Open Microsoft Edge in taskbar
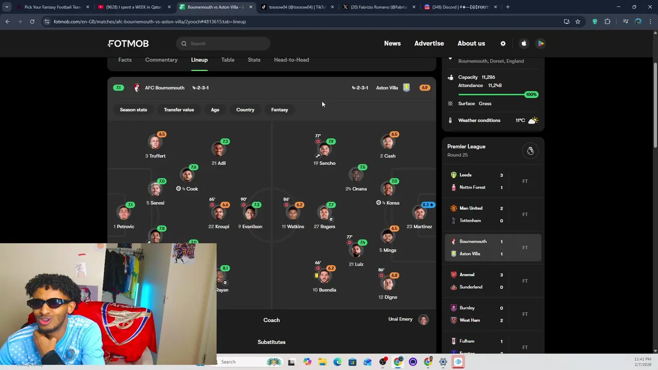Screen dimensions: 658x370 pos(337,362)
